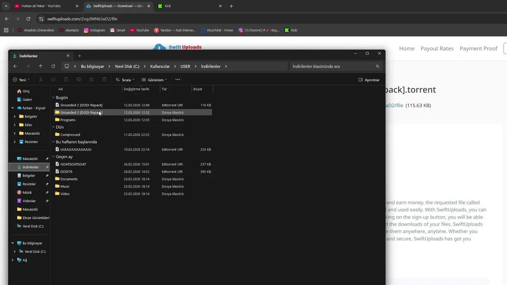Open a new Chrome tab

[231, 6]
